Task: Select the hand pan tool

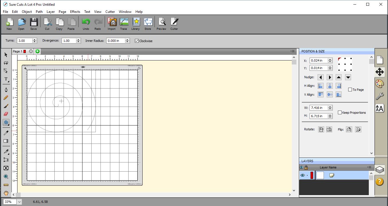Action: (x=6, y=193)
